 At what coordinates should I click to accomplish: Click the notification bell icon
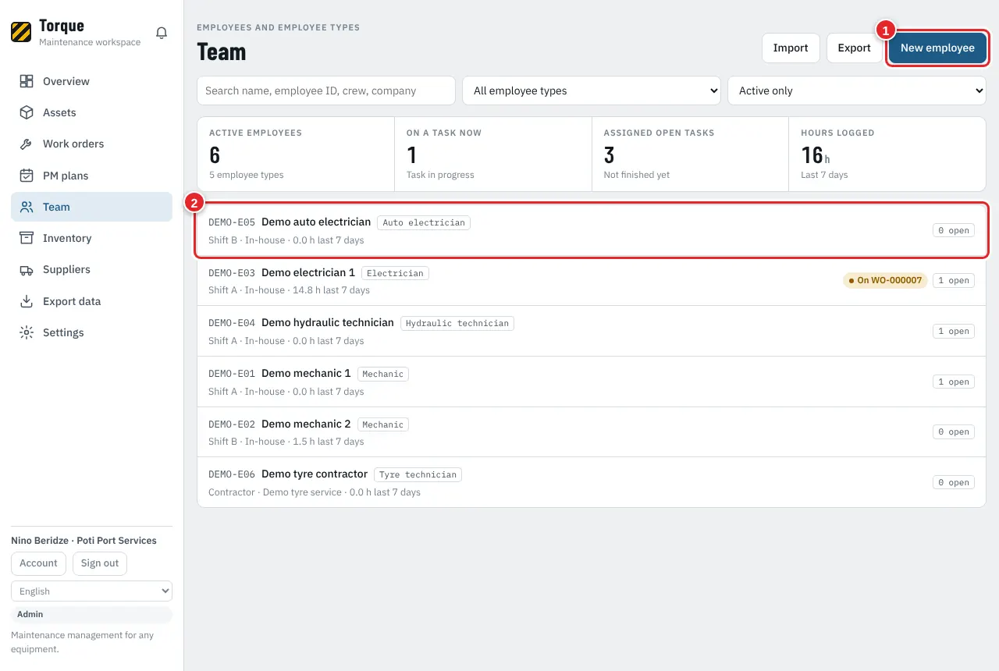[x=162, y=33]
